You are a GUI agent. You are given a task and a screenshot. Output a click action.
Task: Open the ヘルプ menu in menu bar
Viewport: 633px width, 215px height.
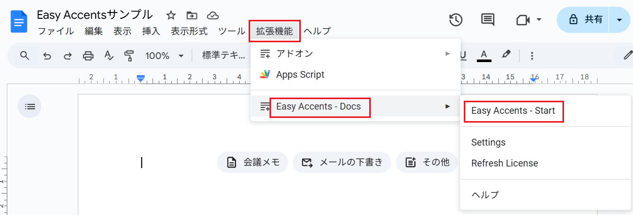click(x=317, y=31)
